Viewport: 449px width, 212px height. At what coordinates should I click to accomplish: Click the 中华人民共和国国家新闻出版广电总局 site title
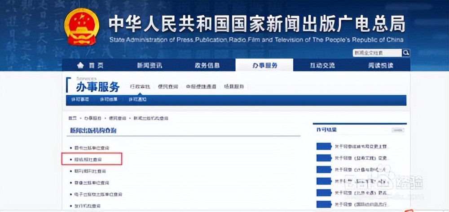(257, 24)
